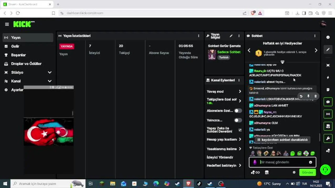Open Yayın İstatistikleri three-dot menu
This screenshot has width=335, height=188.
click(x=198, y=36)
